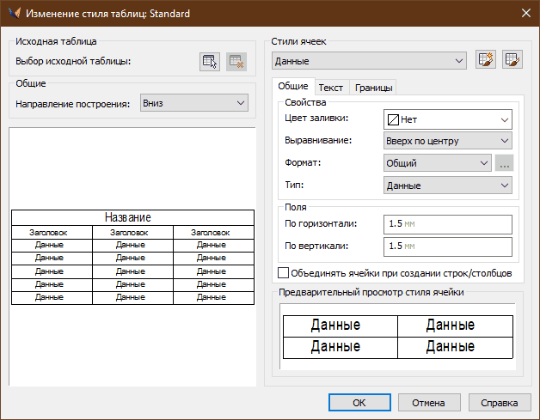Viewport: 540px width, 420px height.
Task: Switch to the 'Текст' tab
Action: 331,88
